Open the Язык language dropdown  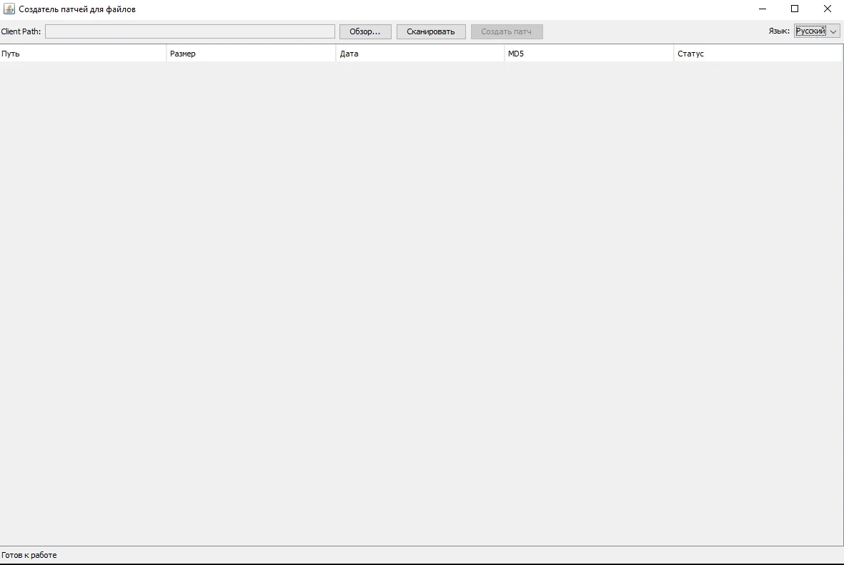[817, 31]
